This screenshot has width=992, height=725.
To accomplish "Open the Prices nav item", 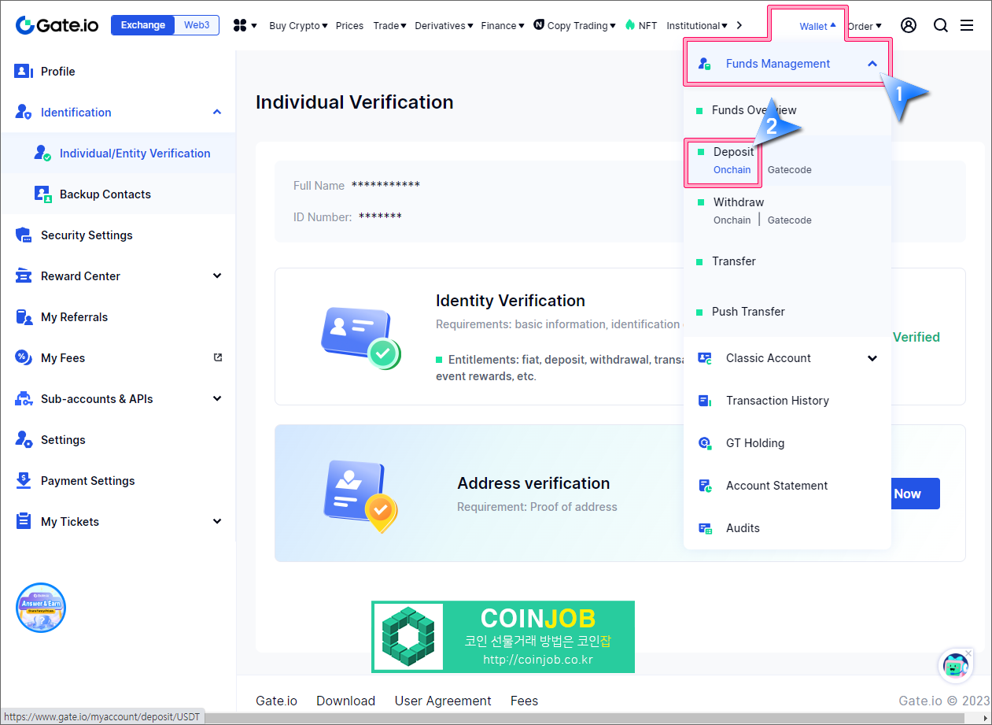I will coord(349,25).
